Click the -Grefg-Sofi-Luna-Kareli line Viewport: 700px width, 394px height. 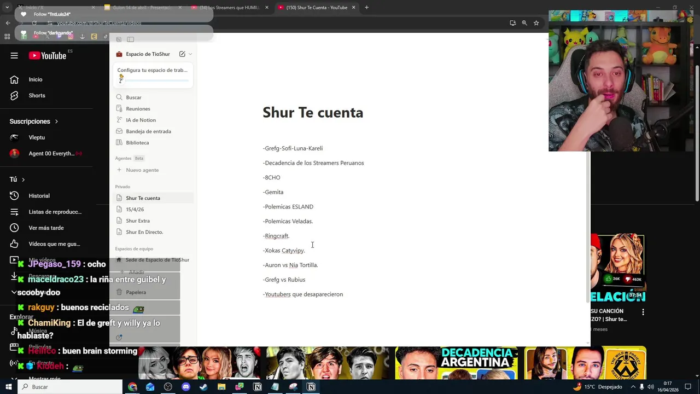293,148
